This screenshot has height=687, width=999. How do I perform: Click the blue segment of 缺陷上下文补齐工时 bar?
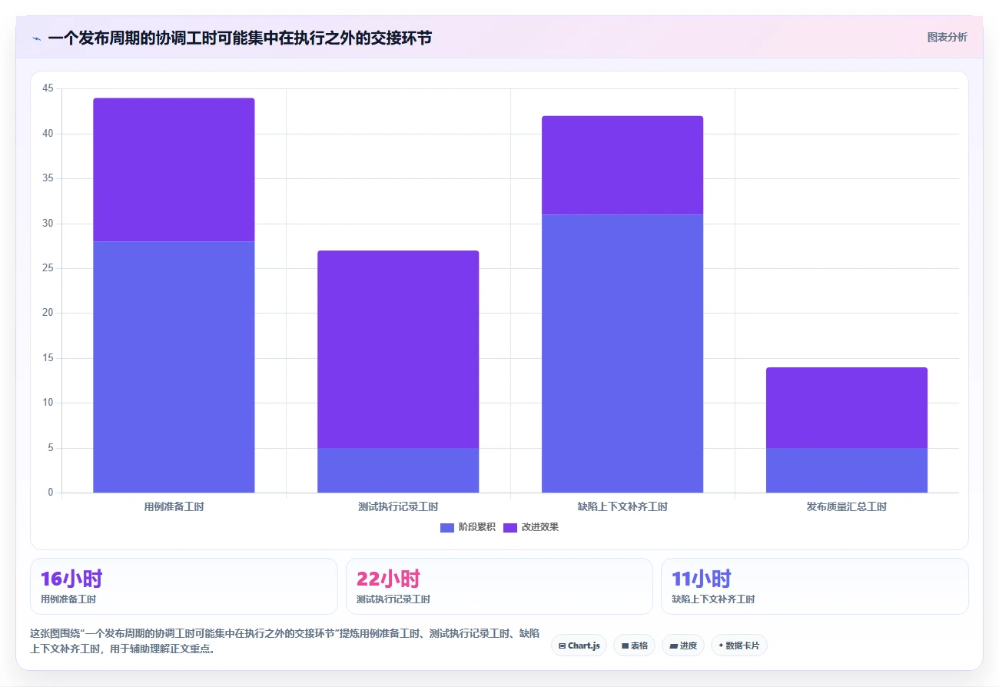(x=622, y=353)
